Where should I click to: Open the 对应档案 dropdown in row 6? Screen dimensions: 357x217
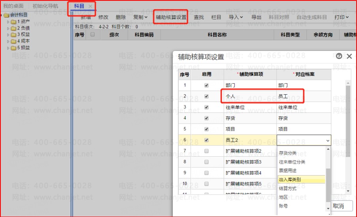tap(327, 140)
